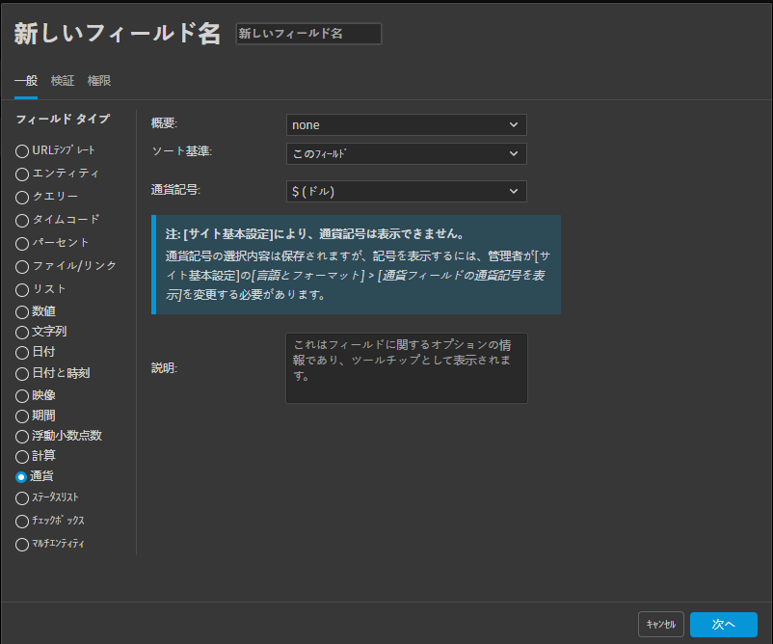Click the キャンセル button
This screenshot has height=644, width=773.
click(x=660, y=624)
